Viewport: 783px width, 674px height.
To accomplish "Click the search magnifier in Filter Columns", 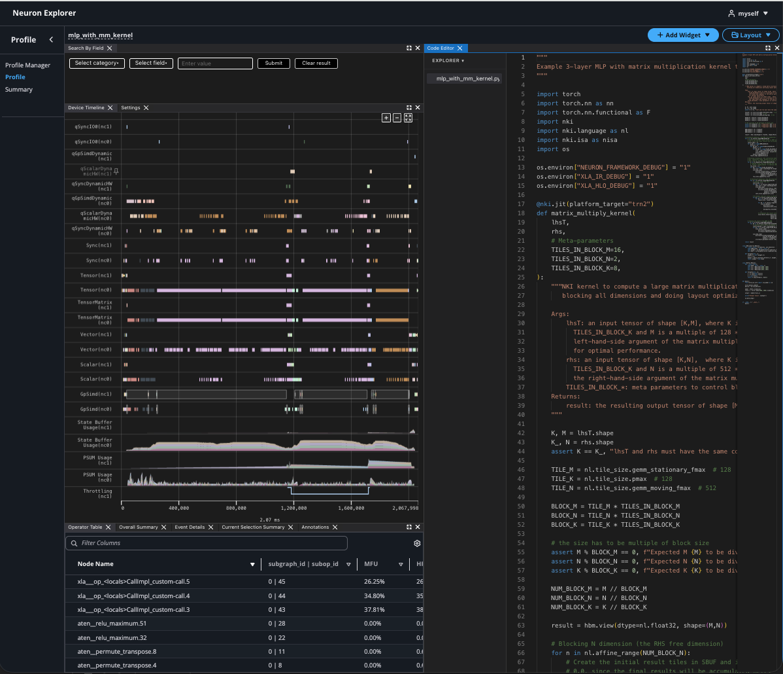I will click(x=74, y=543).
